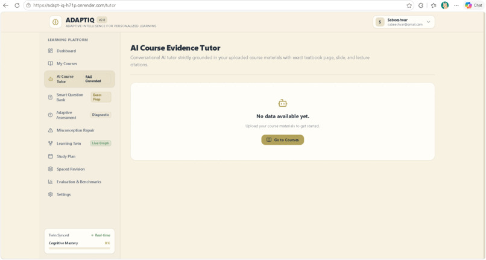Click the Cognitive Mastery progress bar

tap(80, 248)
